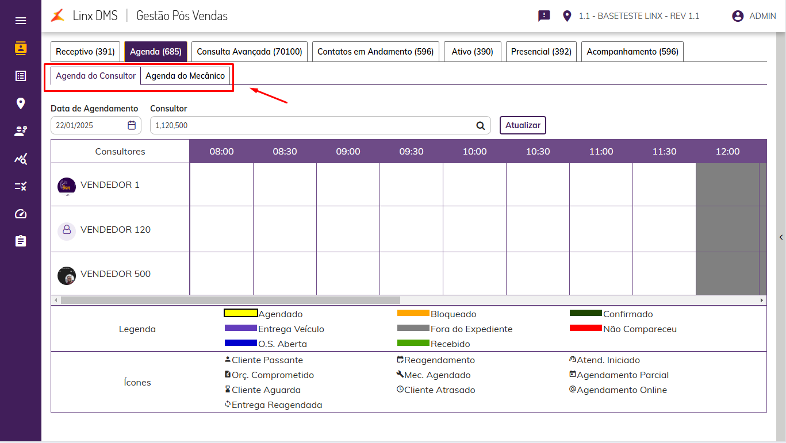Image resolution: width=786 pixels, height=443 pixels.
Task: Open the feedback message icon in header
Action: coord(544,16)
